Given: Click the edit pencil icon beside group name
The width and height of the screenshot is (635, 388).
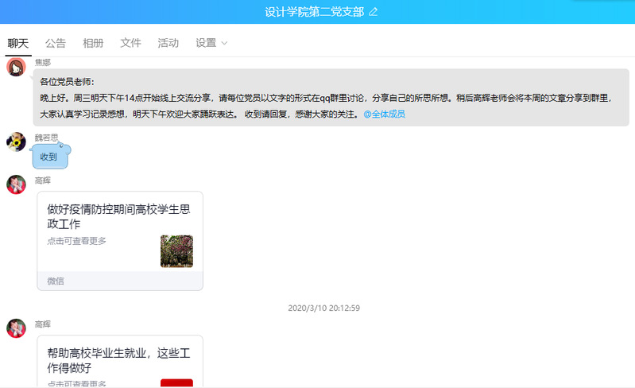Looking at the screenshot, I should click(x=374, y=12).
